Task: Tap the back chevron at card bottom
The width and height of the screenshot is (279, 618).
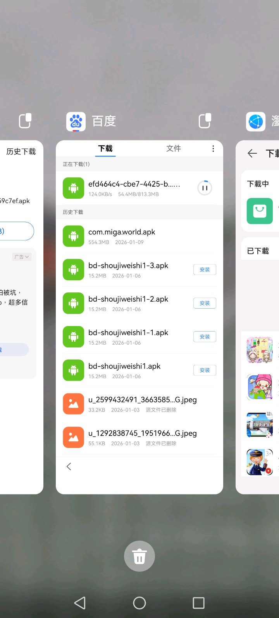Action: [x=69, y=467]
